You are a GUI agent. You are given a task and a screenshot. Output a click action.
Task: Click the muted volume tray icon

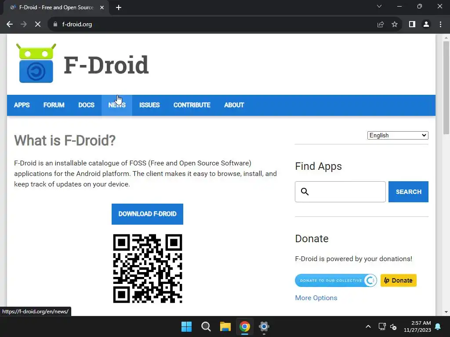click(393, 326)
